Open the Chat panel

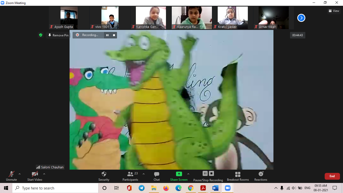click(157, 176)
